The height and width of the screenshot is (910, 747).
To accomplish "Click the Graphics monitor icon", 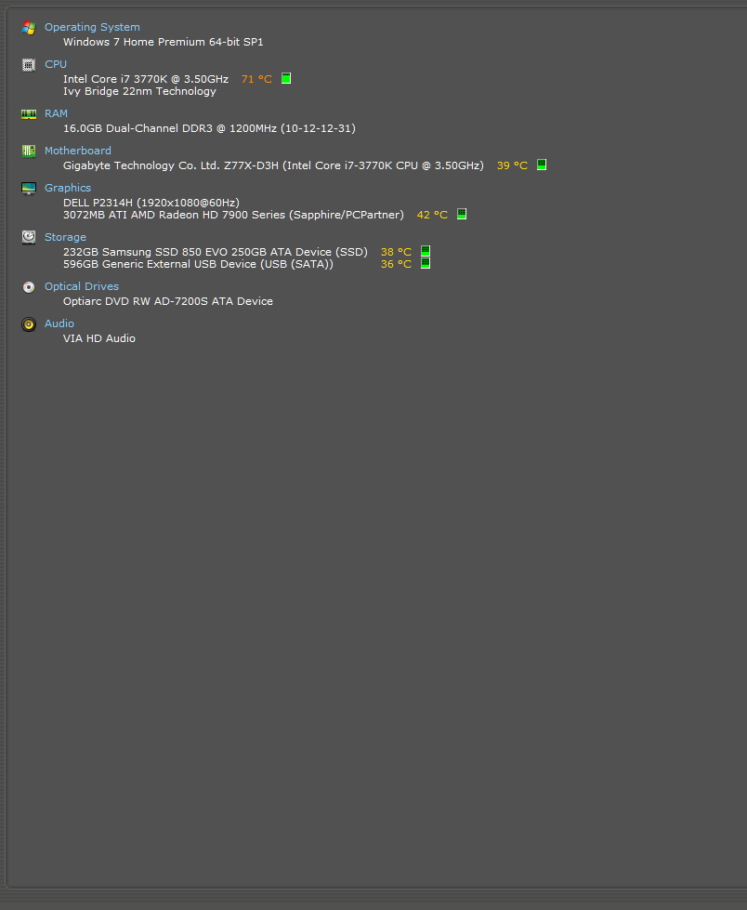I will tap(29, 188).
